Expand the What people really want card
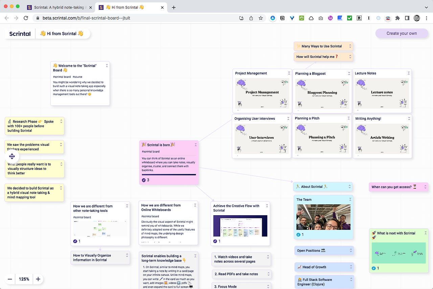 [61, 164]
